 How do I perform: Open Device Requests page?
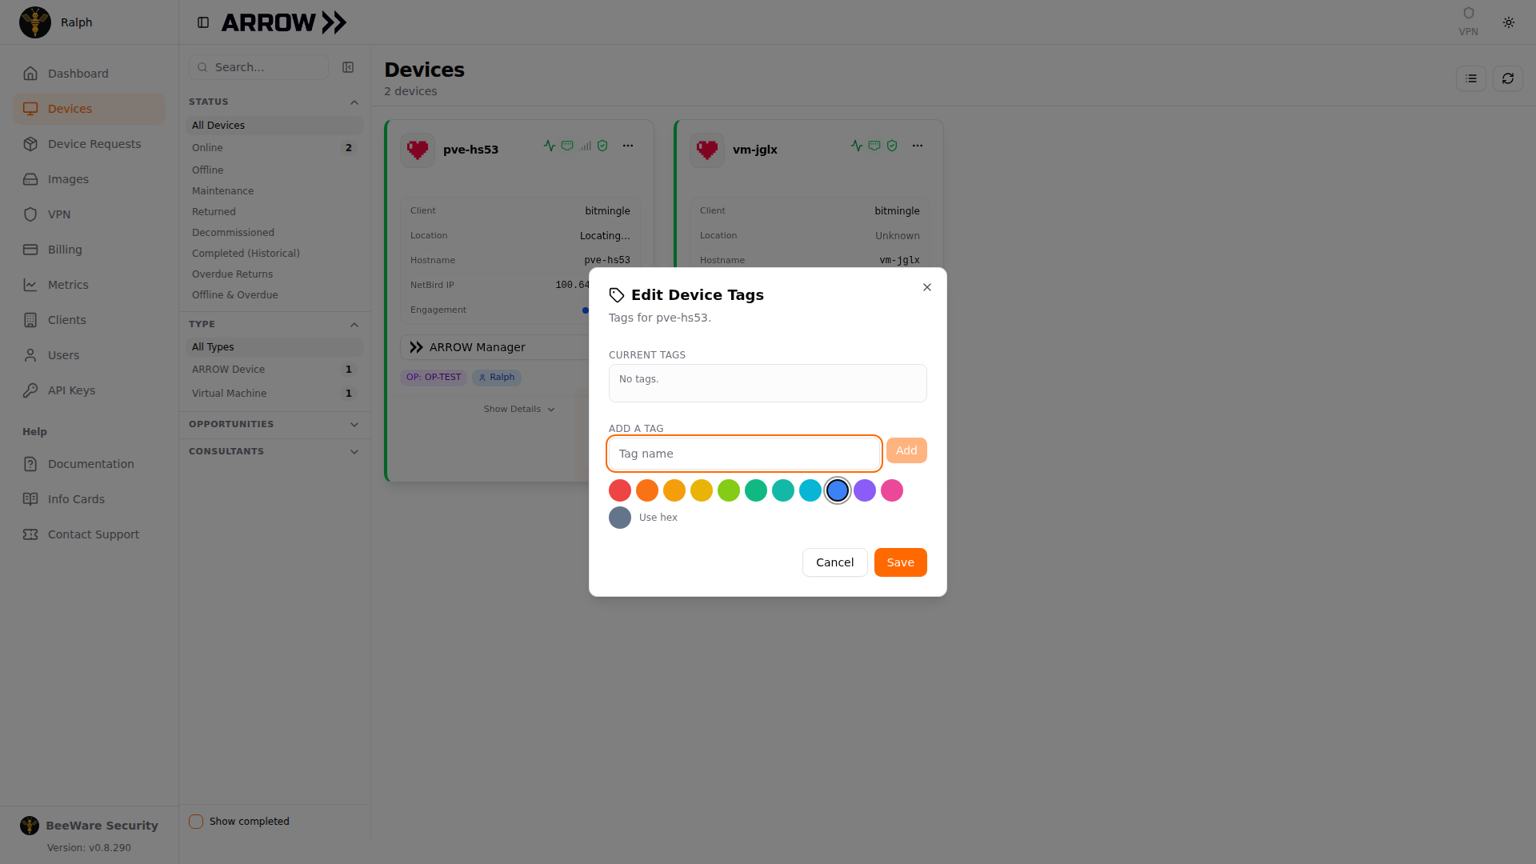(89, 144)
